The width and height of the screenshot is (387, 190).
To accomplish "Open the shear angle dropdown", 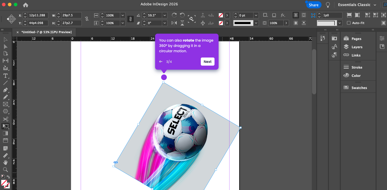I will 165,23.
